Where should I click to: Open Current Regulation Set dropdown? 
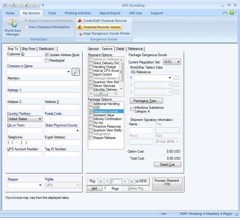click(x=178, y=62)
